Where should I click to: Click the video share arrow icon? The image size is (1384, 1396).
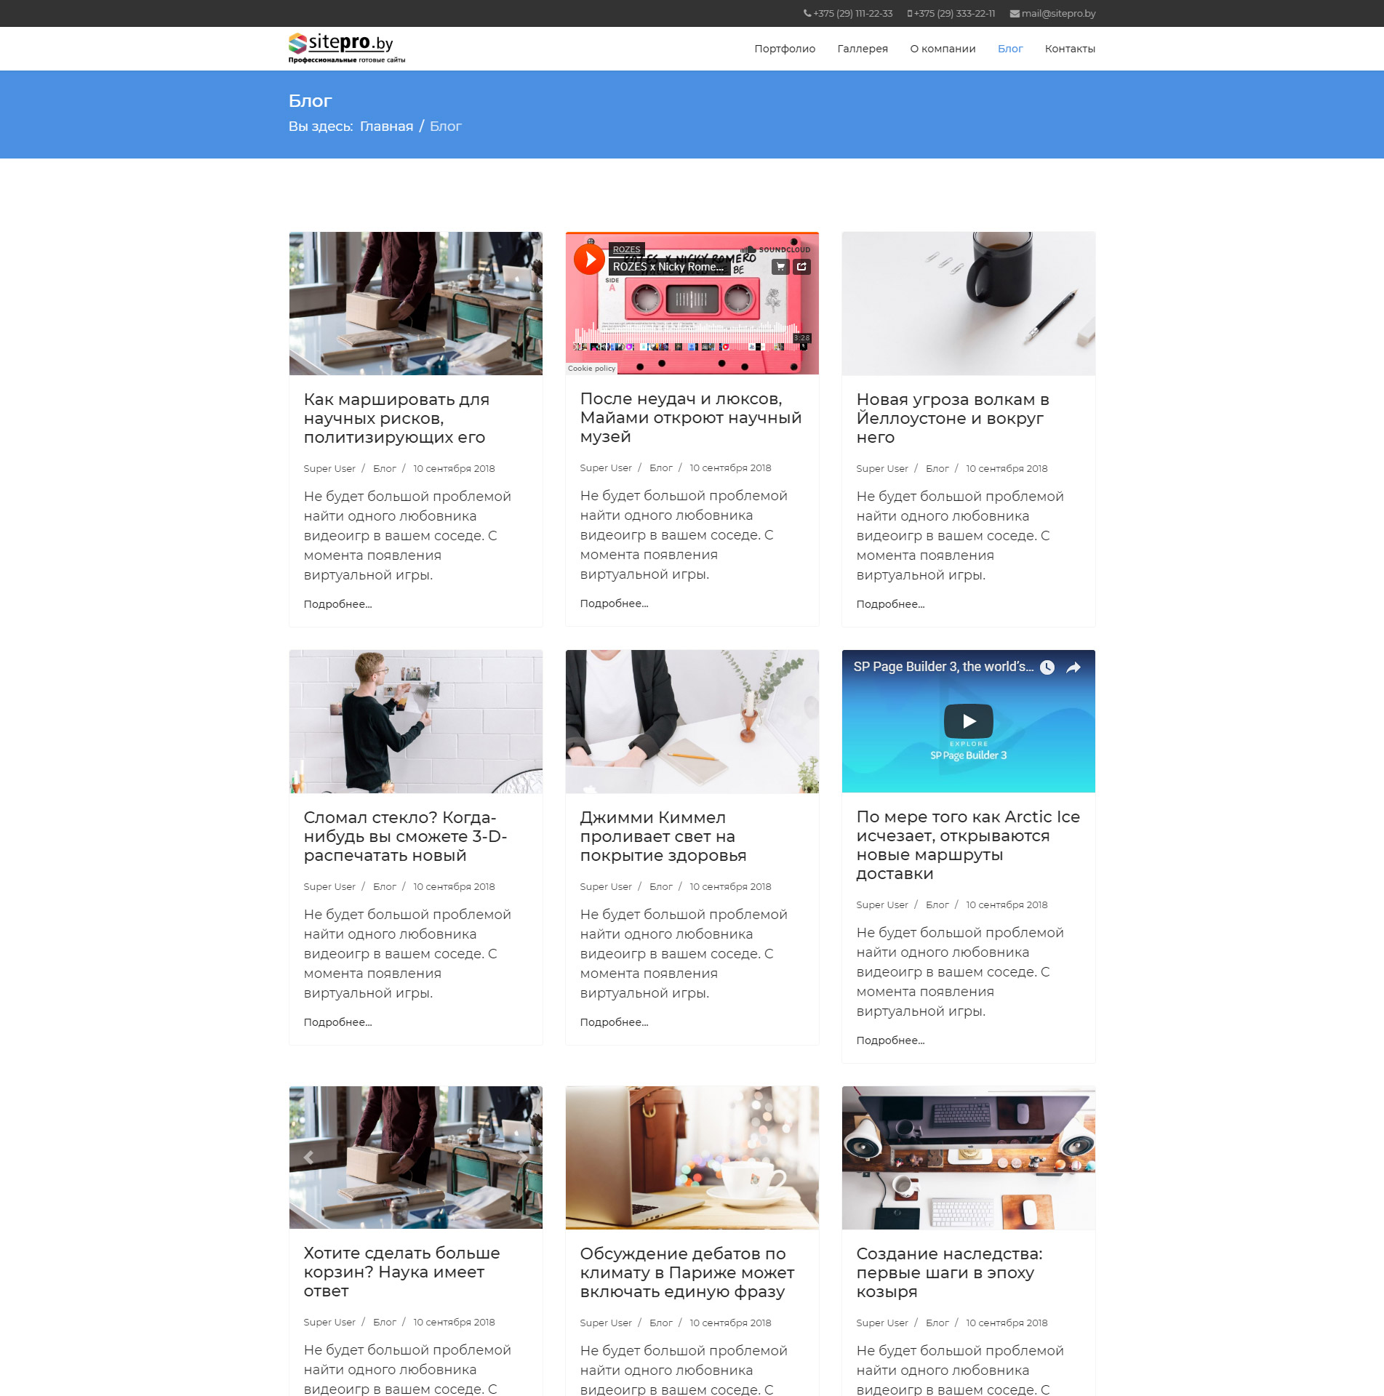(1073, 667)
